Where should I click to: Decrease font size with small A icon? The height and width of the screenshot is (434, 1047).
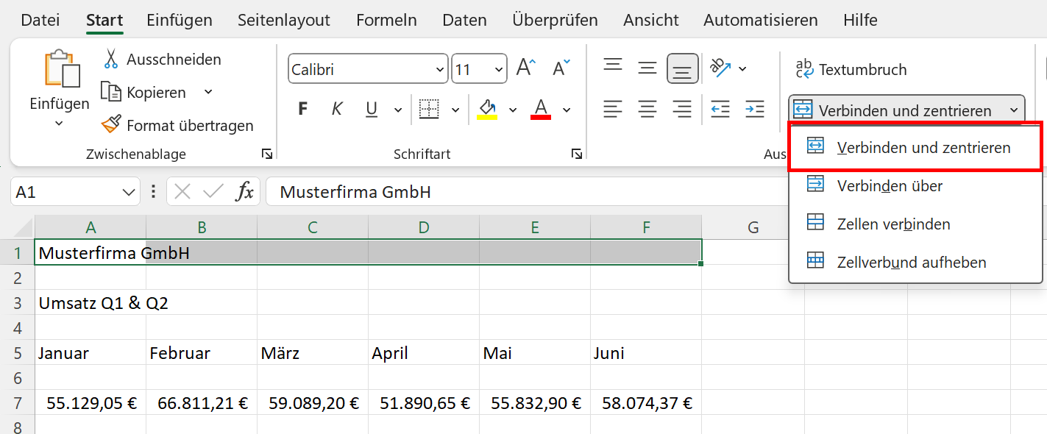pyautogui.click(x=561, y=68)
